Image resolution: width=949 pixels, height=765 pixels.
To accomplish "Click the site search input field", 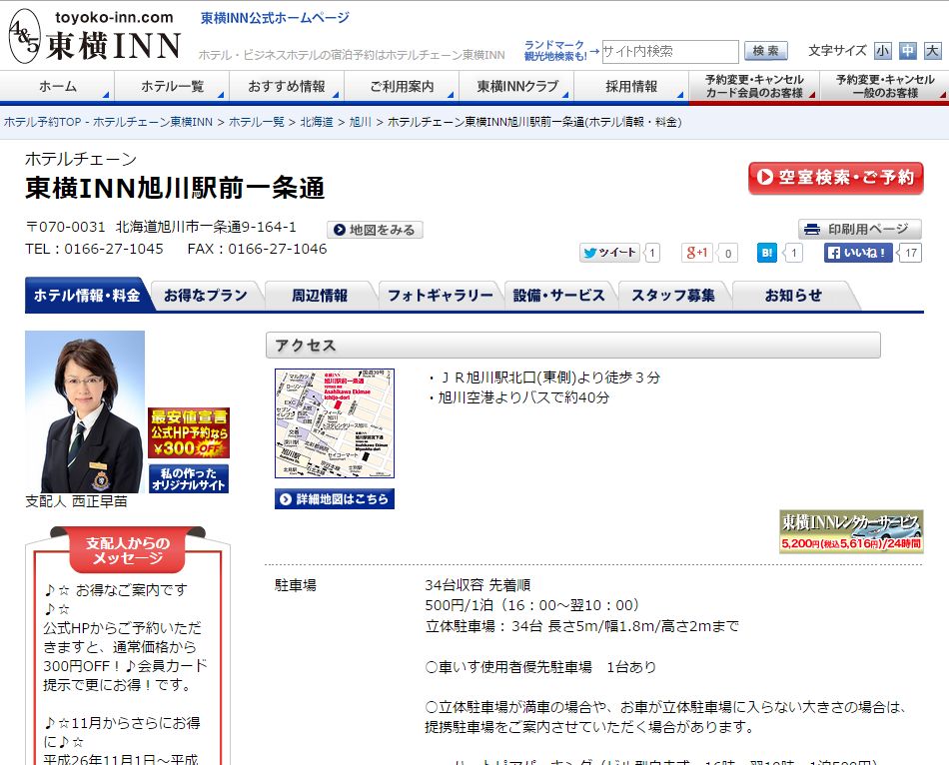I will point(669,51).
